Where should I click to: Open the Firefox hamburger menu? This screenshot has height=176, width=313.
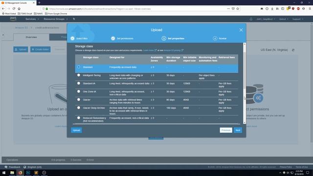pyautogui.click(x=310, y=9)
